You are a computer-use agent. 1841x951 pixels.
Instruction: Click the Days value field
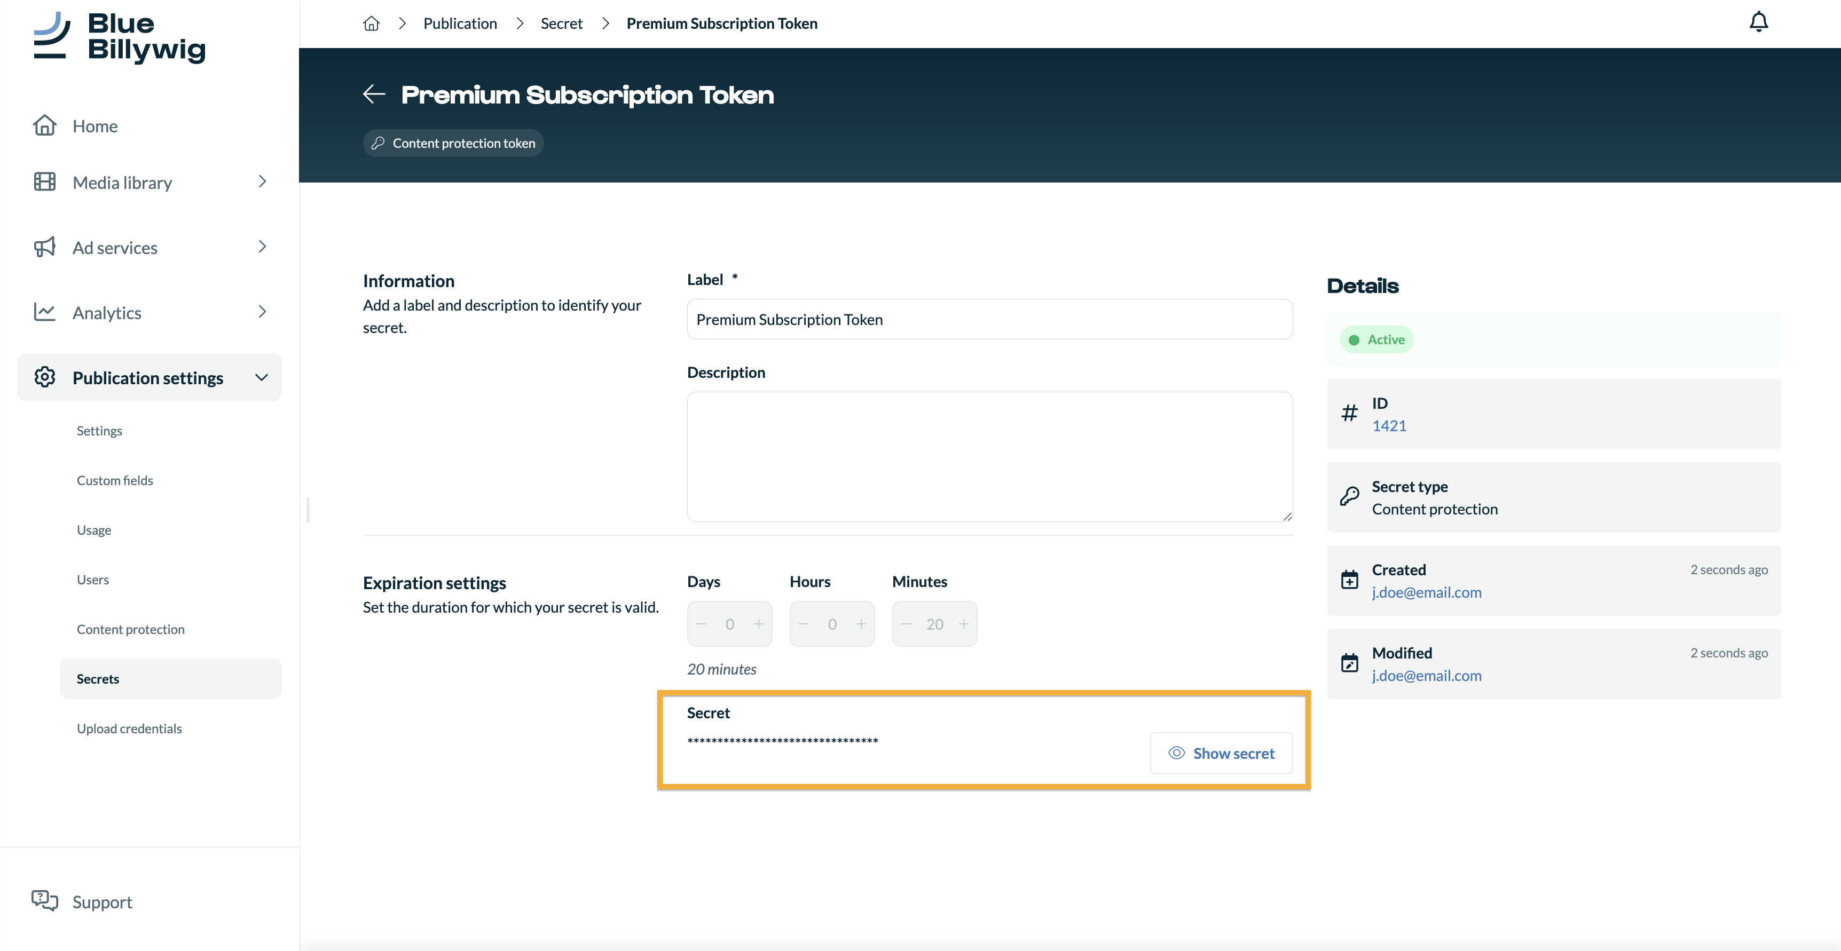(x=730, y=624)
